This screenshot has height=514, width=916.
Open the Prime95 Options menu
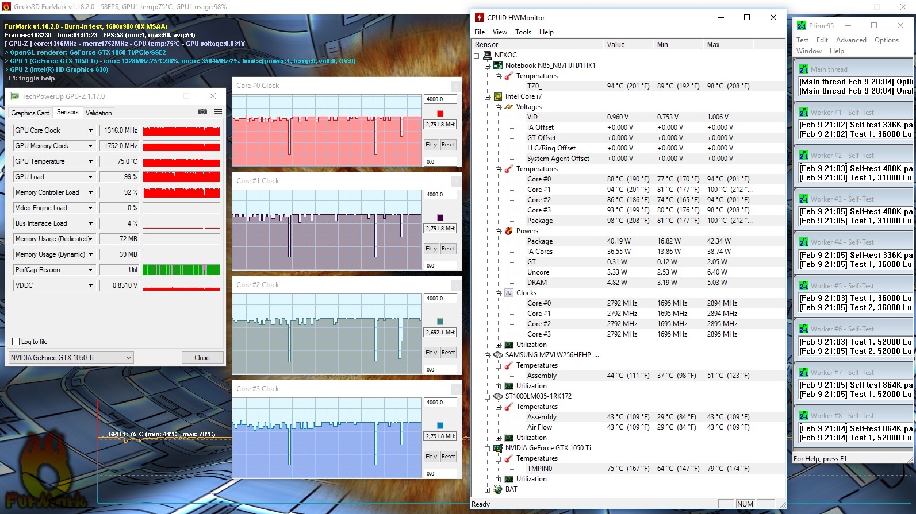click(886, 40)
